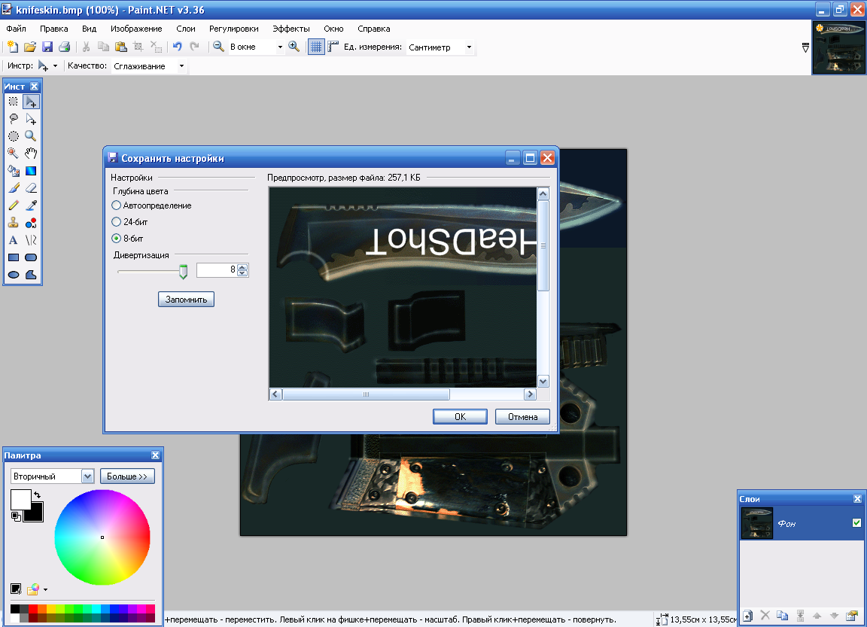Open the Эффекты menu
Image resolution: width=867 pixels, height=627 pixels.
tap(291, 29)
